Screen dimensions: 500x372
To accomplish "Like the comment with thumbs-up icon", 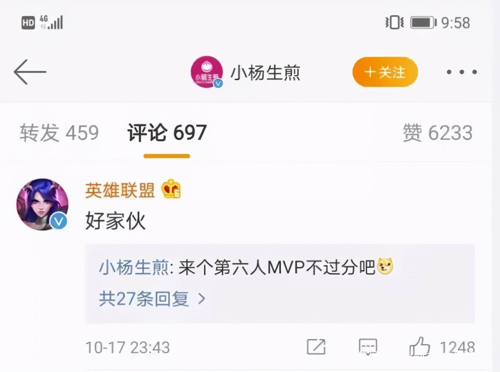I will [x=420, y=346].
